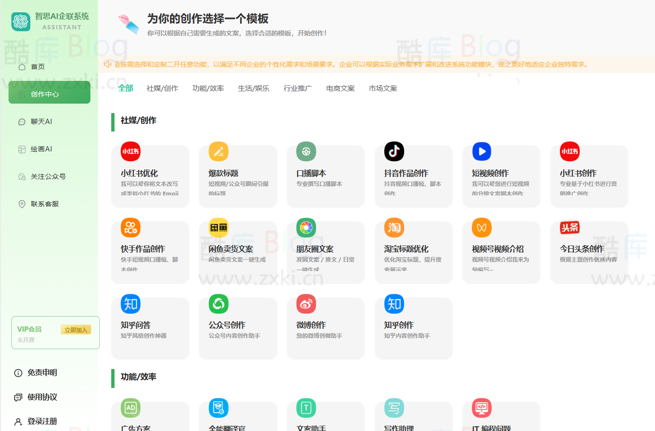This screenshot has width=655, height=431.
Task: Open the 视频号视频介绍 template card
Action: (x=501, y=253)
